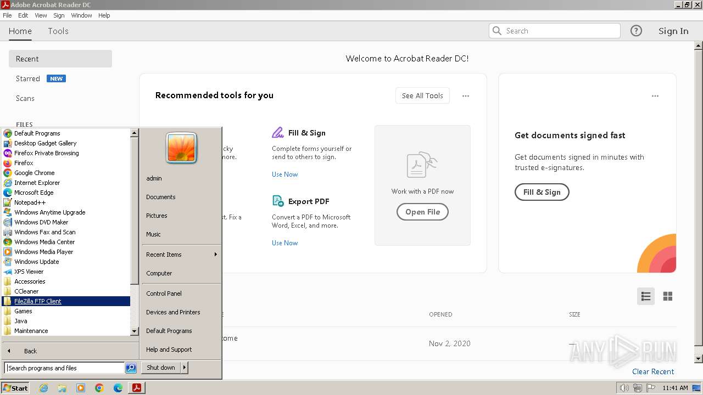Screen dimensions: 703x395
Task: Click the Acrobat Reader taskbar icon
Action: (136, 388)
